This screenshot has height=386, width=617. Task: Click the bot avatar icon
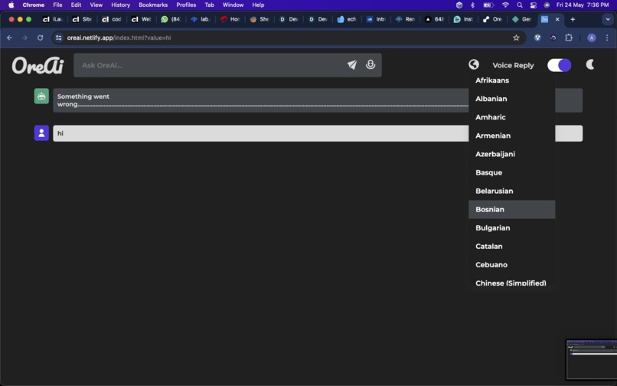pos(41,96)
